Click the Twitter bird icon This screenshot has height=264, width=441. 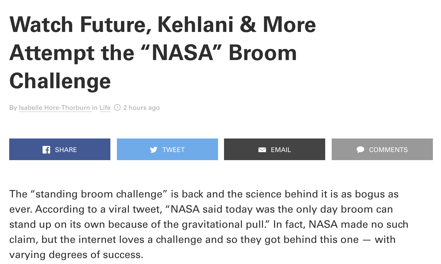pyautogui.click(x=154, y=150)
